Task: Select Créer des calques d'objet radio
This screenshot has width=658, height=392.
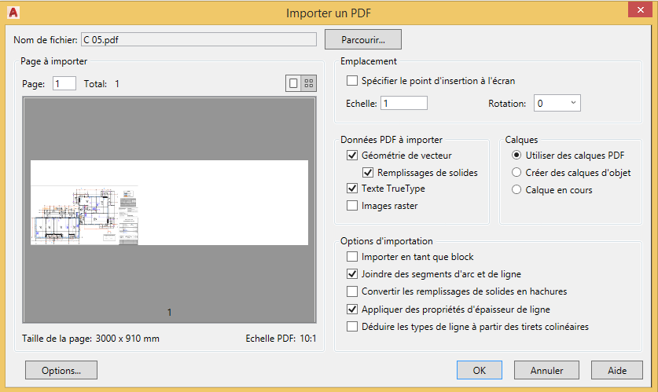Action: (x=516, y=173)
